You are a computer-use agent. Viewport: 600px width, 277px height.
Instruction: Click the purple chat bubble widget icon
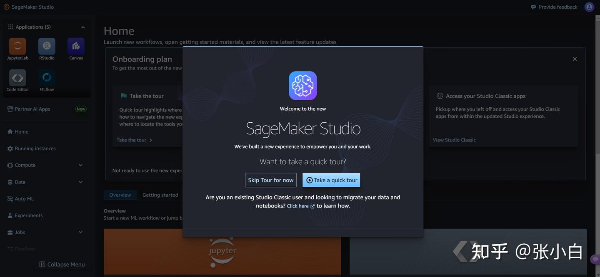tap(595, 259)
